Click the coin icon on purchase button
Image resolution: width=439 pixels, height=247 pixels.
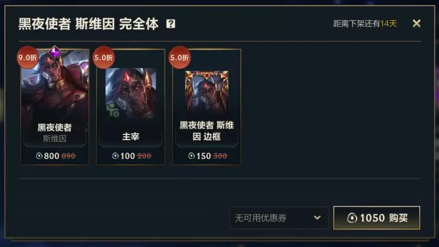pyautogui.click(x=352, y=218)
